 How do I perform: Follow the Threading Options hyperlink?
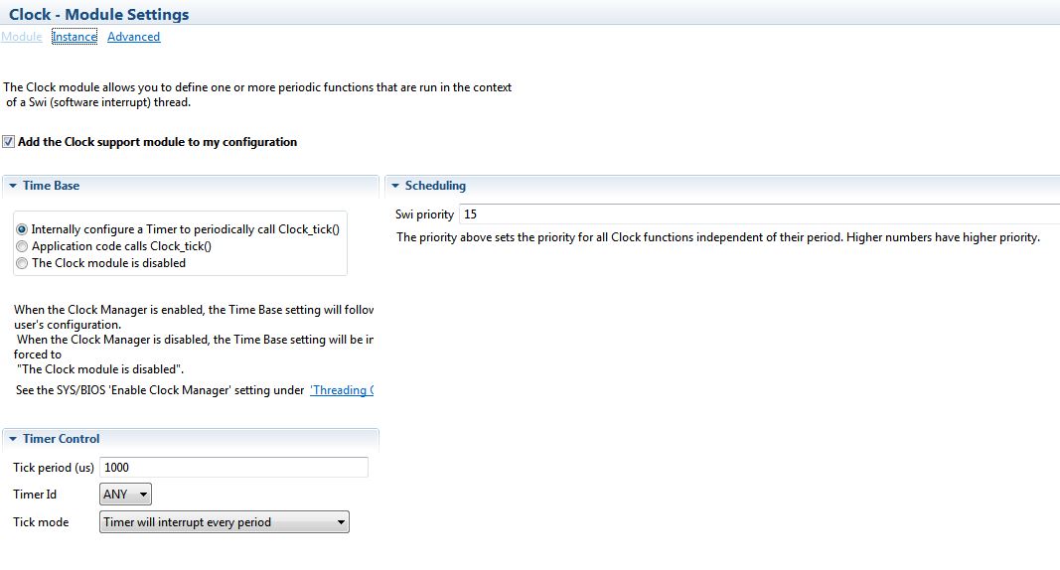coord(341,390)
